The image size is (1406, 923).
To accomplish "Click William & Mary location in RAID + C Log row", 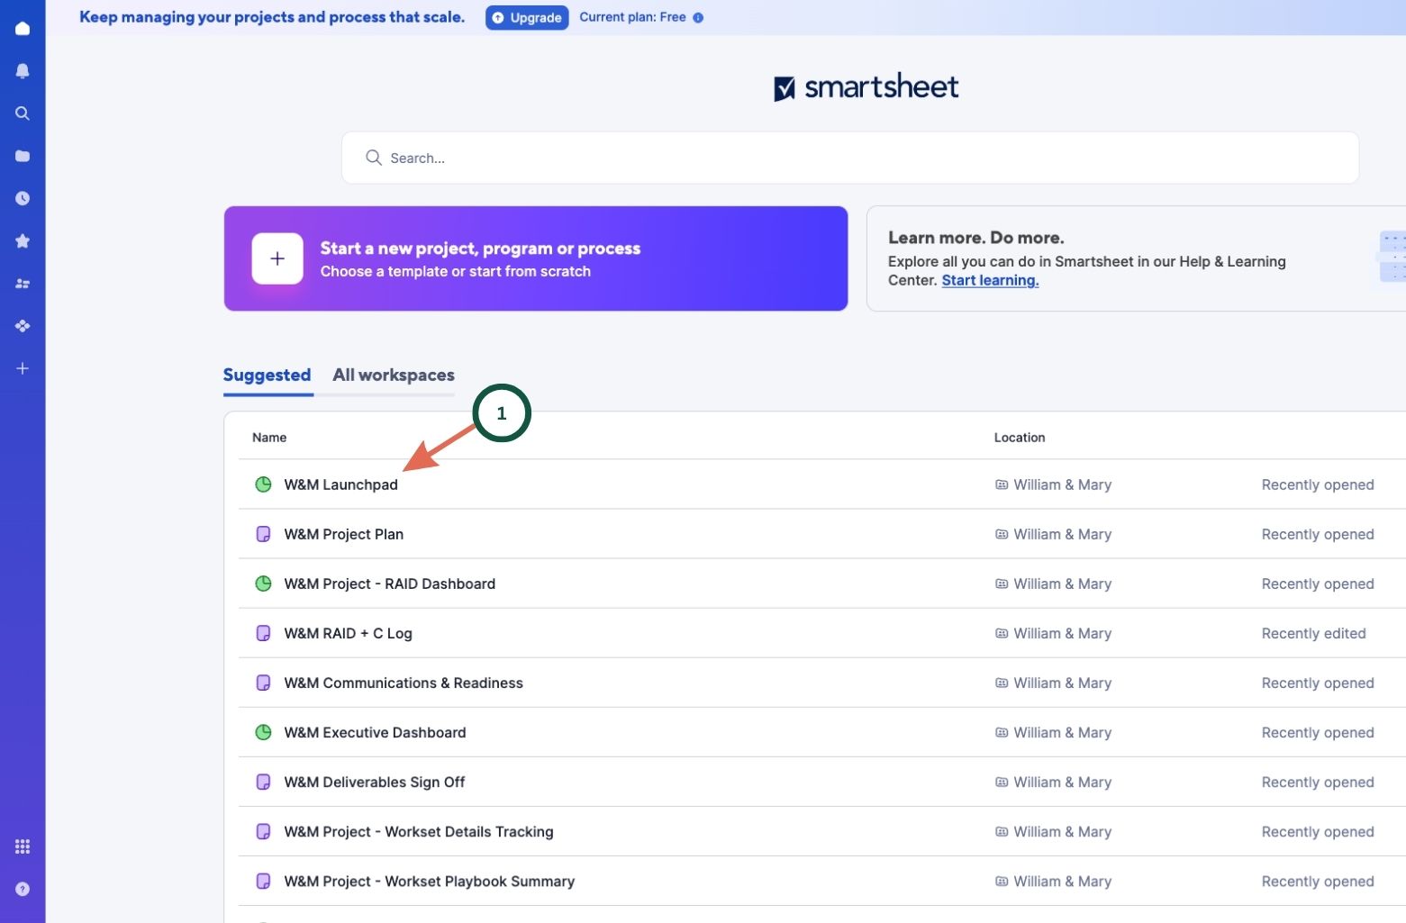I will click(x=1053, y=633).
